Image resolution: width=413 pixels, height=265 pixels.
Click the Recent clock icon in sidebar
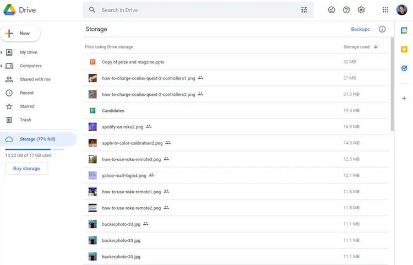tap(9, 93)
